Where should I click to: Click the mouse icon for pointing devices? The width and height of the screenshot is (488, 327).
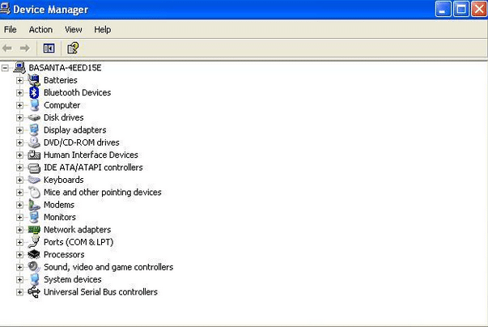[x=35, y=193]
